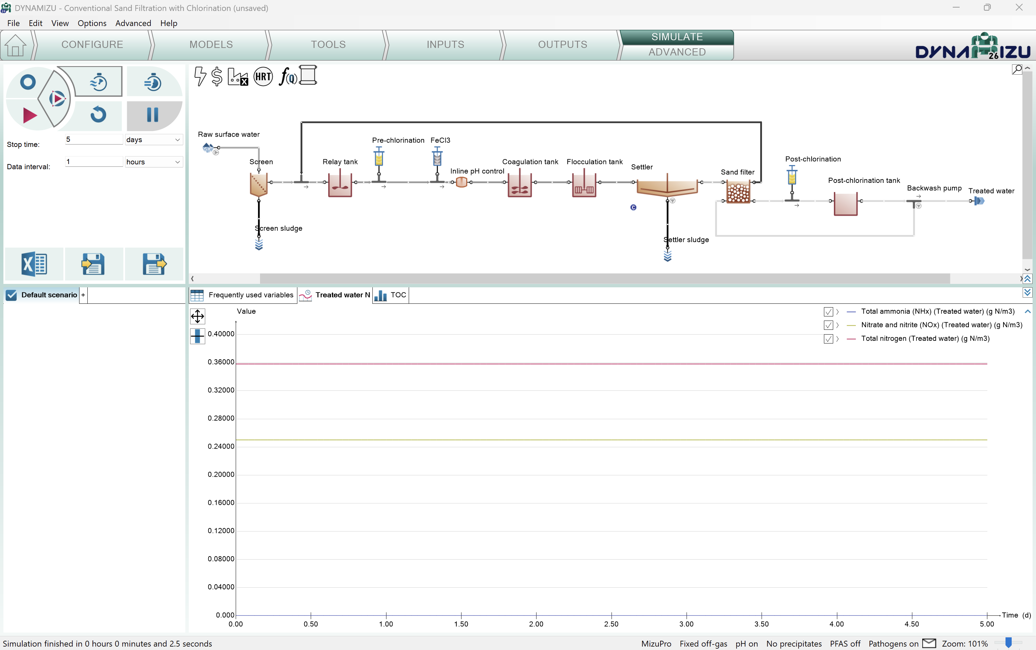Open the data interval units dropdown
Viewport: 1036px width, 650px height.
(x=153, y=162)
